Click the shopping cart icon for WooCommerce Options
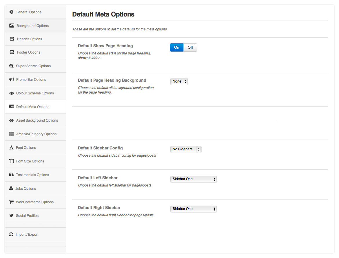This screenshot has height=258, width=339. (x=11, y=202)
